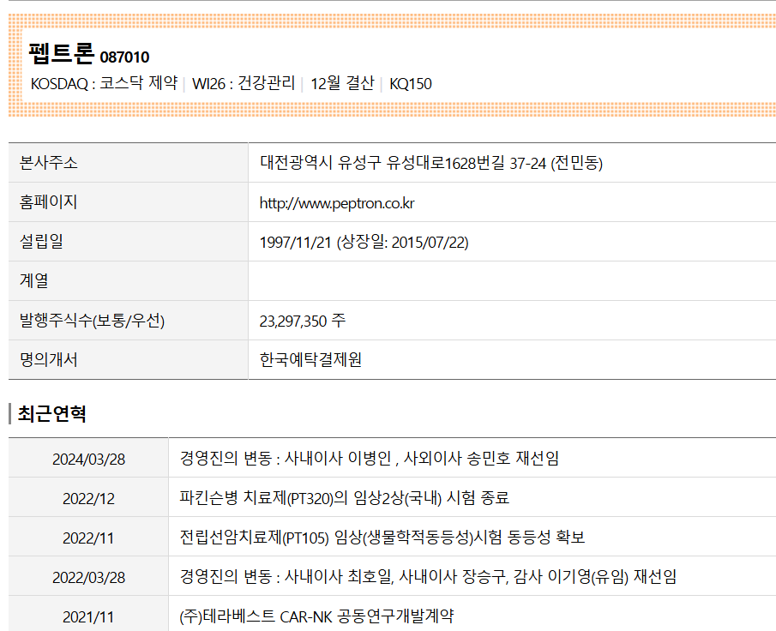Click the 2022/03/28 date cell
This screenshot has height=631, width=776.
tap(88, 577)
